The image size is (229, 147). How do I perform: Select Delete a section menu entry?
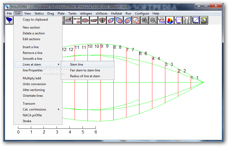pyautogui.click(x=38, y=33)
